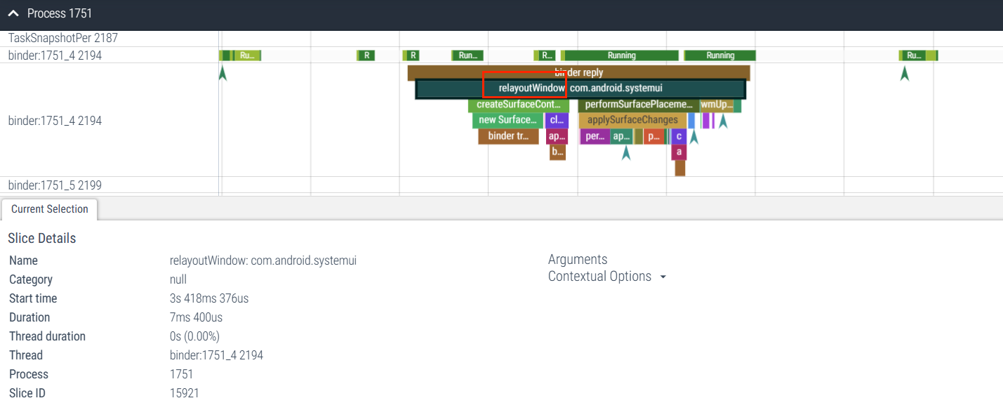The height and width of the screenshot is (417, 1003).
Task: Click the 'Thread duration' row label
Action: click(47, 336)
